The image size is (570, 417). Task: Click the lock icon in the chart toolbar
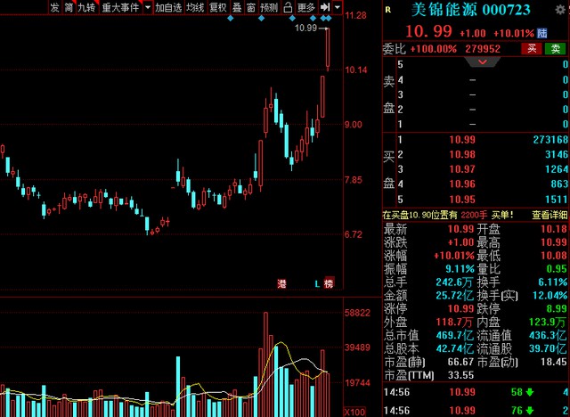tap(288, 7)
